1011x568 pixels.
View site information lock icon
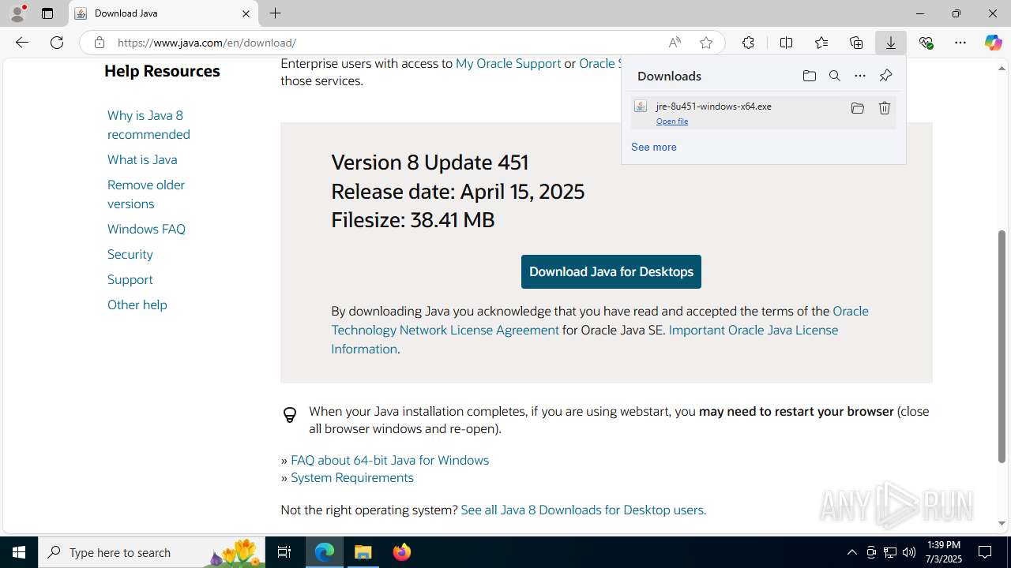coord(100,43)
